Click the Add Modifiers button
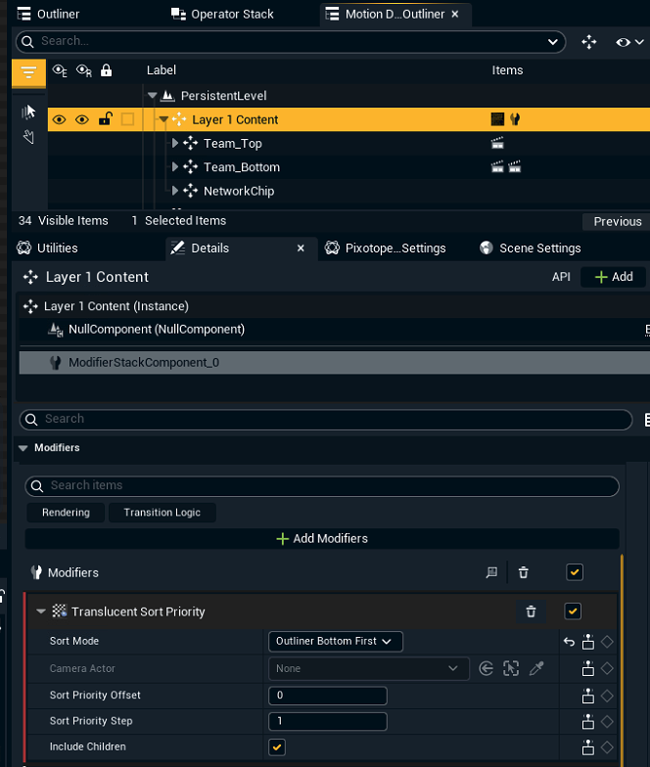Image resolution: width=650 pixels, height=767 pixels. (322, 539)
